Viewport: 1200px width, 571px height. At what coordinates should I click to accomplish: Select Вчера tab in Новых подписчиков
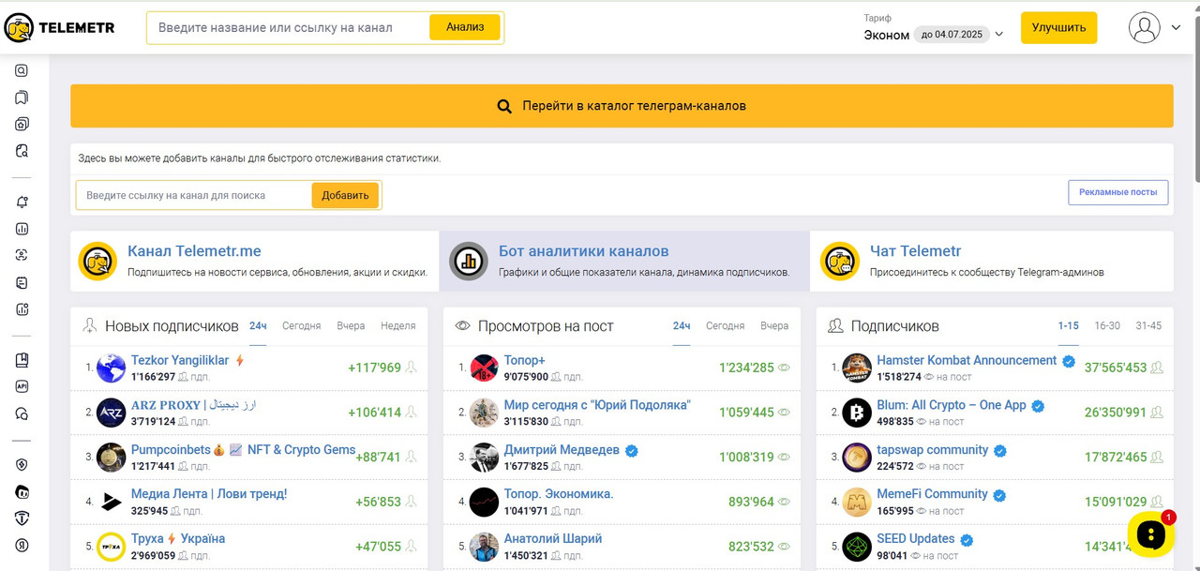[351, 325]
